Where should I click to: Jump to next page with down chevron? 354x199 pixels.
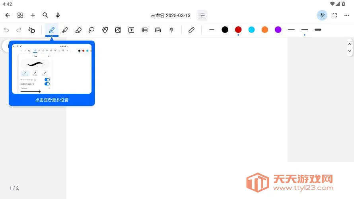coord(350,51)
